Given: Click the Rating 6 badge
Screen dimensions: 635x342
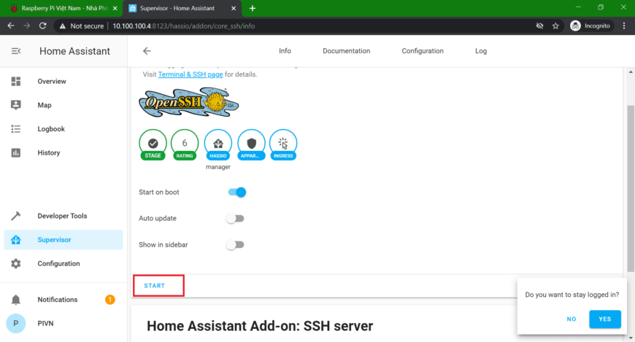Looking at the screenshot, I should point(185,144).
